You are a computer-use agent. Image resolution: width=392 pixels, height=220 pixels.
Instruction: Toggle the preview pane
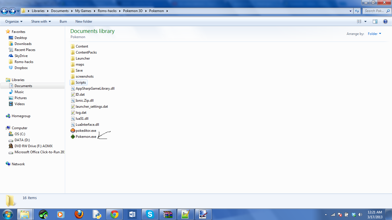click(375, 21)
